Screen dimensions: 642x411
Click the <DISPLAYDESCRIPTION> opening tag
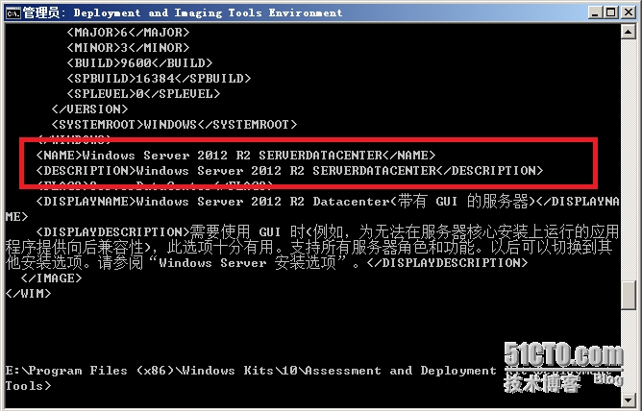113,232
